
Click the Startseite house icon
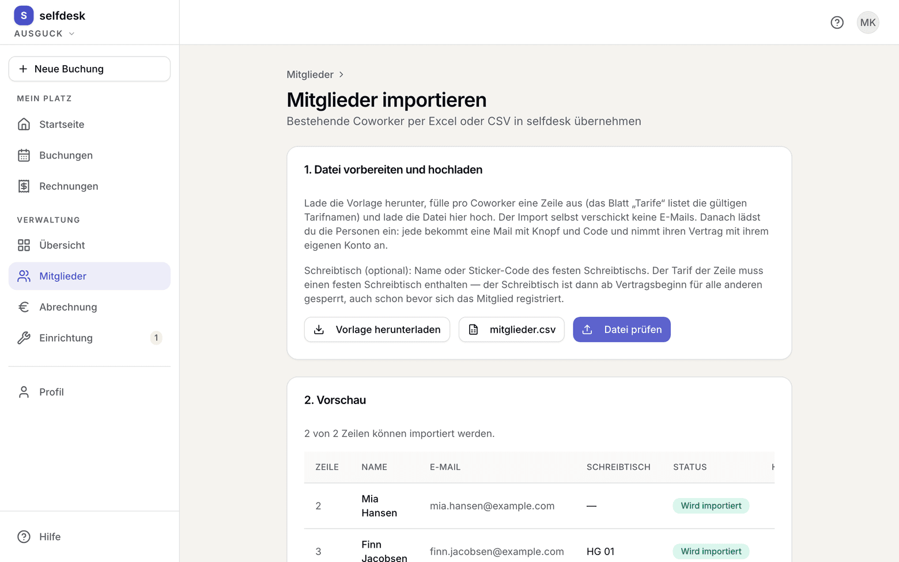[24, 125]
